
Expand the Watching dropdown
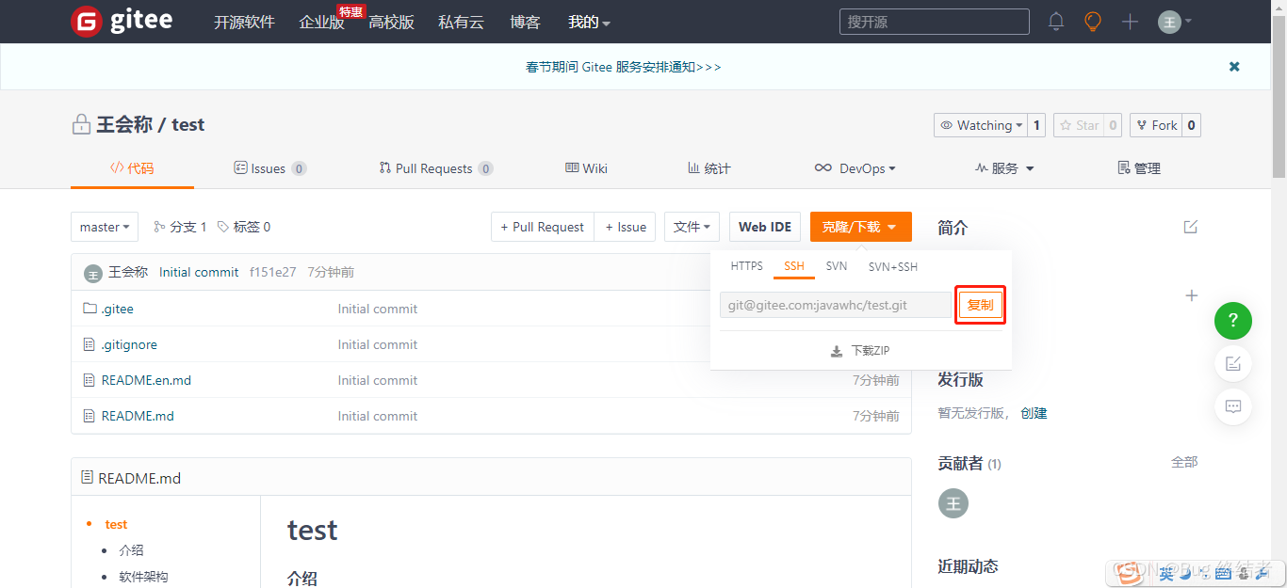coord(980,125)
